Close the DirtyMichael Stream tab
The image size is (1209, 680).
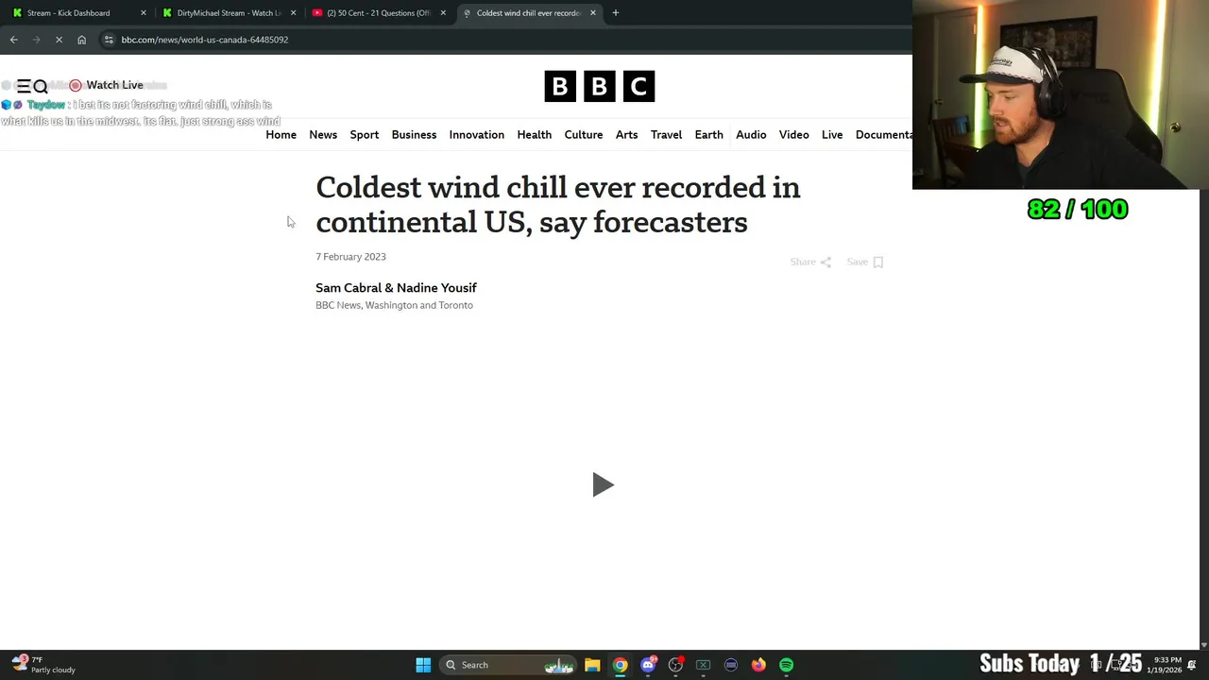pyautogui.click(x=293, y=13)
